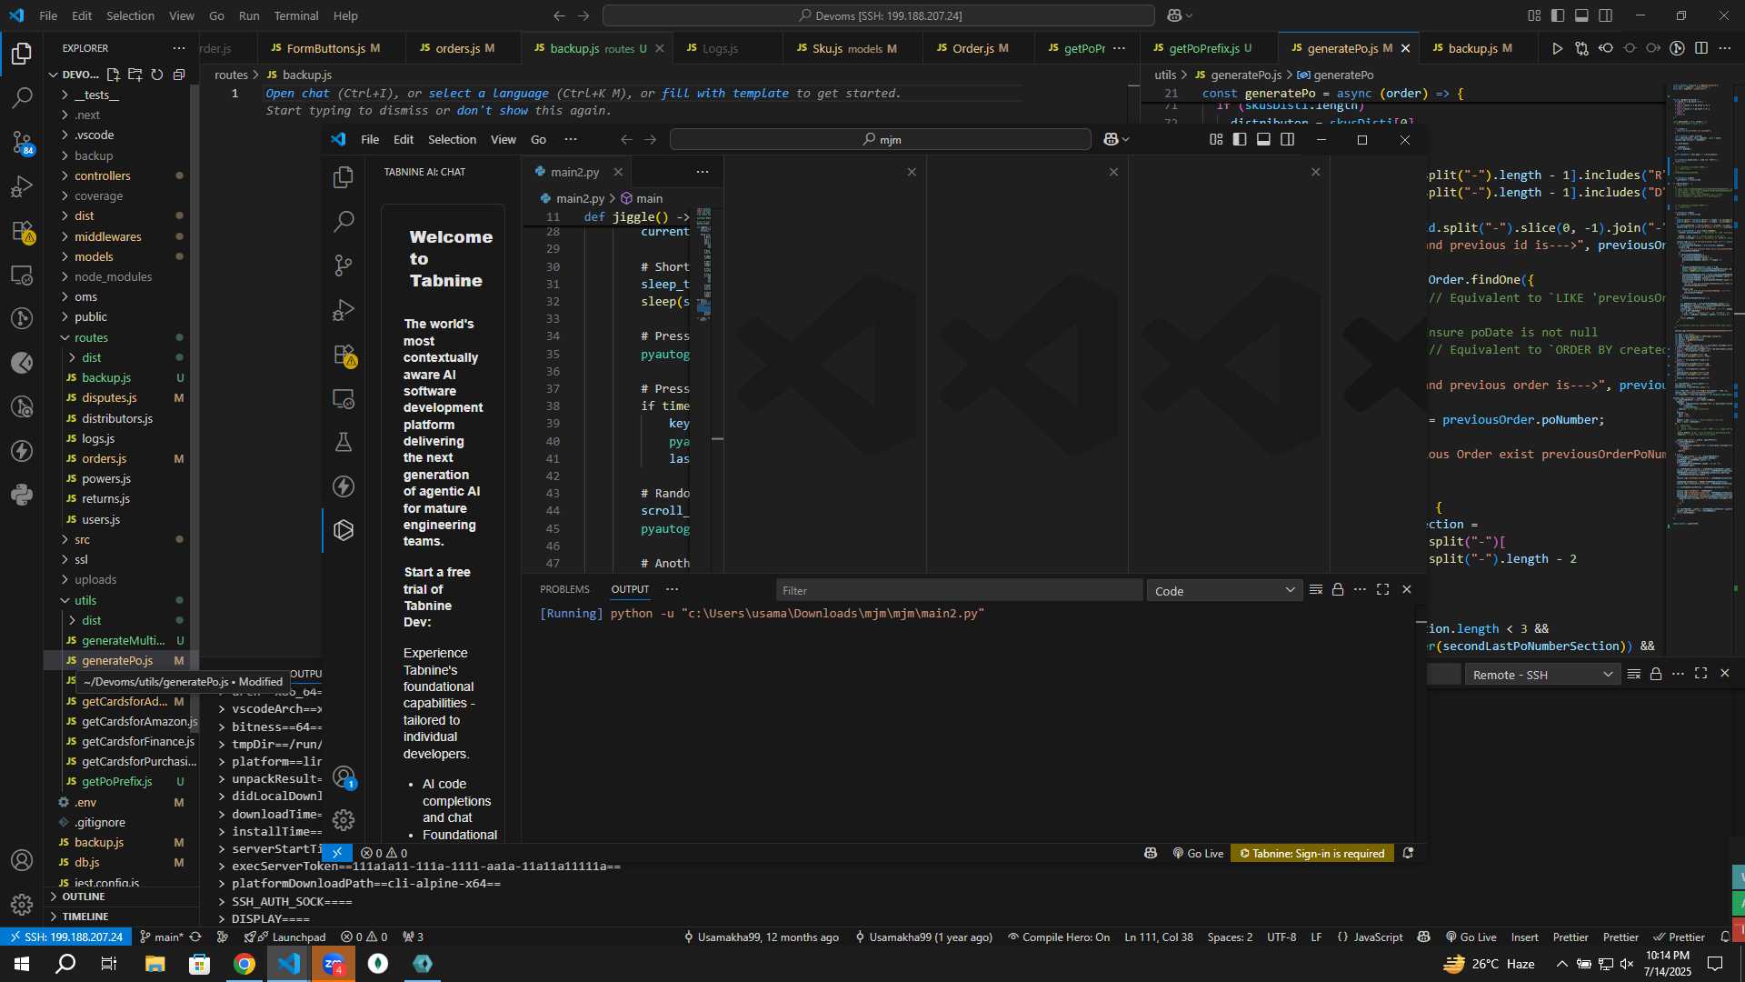Click 'fill with template' link in backup.js
The image size is (1745, 982).
click(x=725, y=93)
